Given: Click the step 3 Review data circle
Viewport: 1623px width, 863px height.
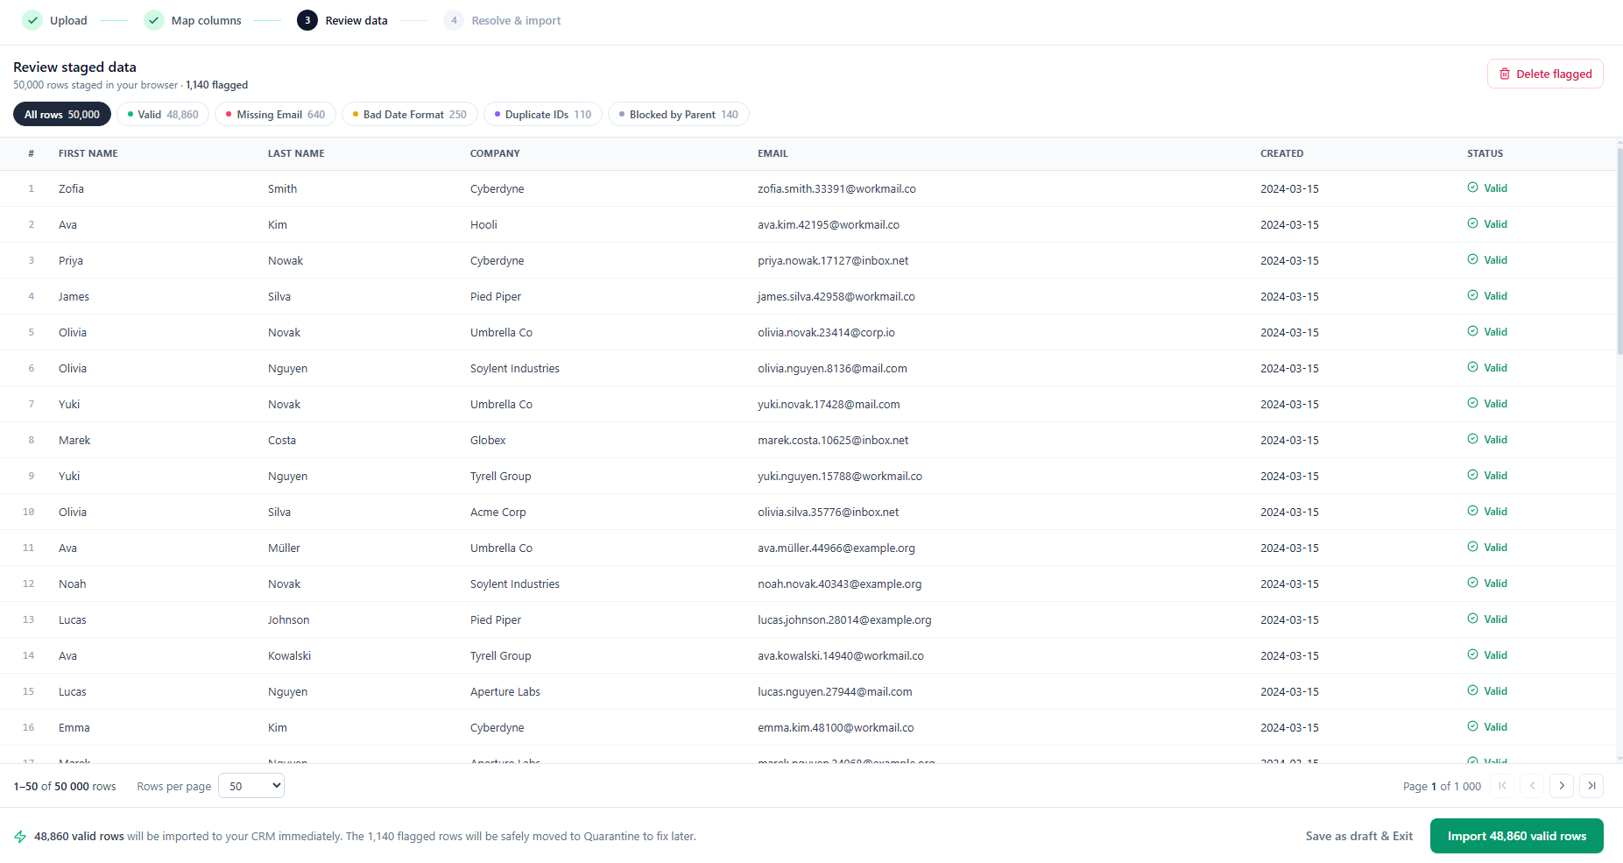Looking at the screenshot, I should click(307, 20).
